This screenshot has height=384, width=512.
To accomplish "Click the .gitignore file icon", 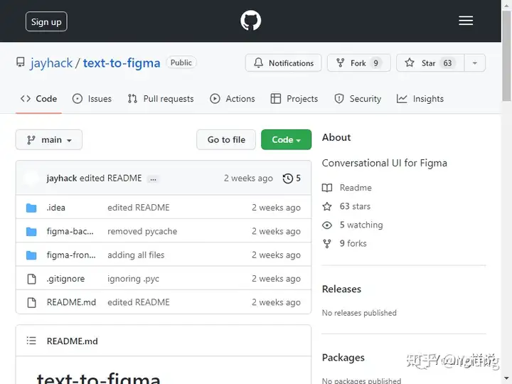I will click(x=32, y=279).
